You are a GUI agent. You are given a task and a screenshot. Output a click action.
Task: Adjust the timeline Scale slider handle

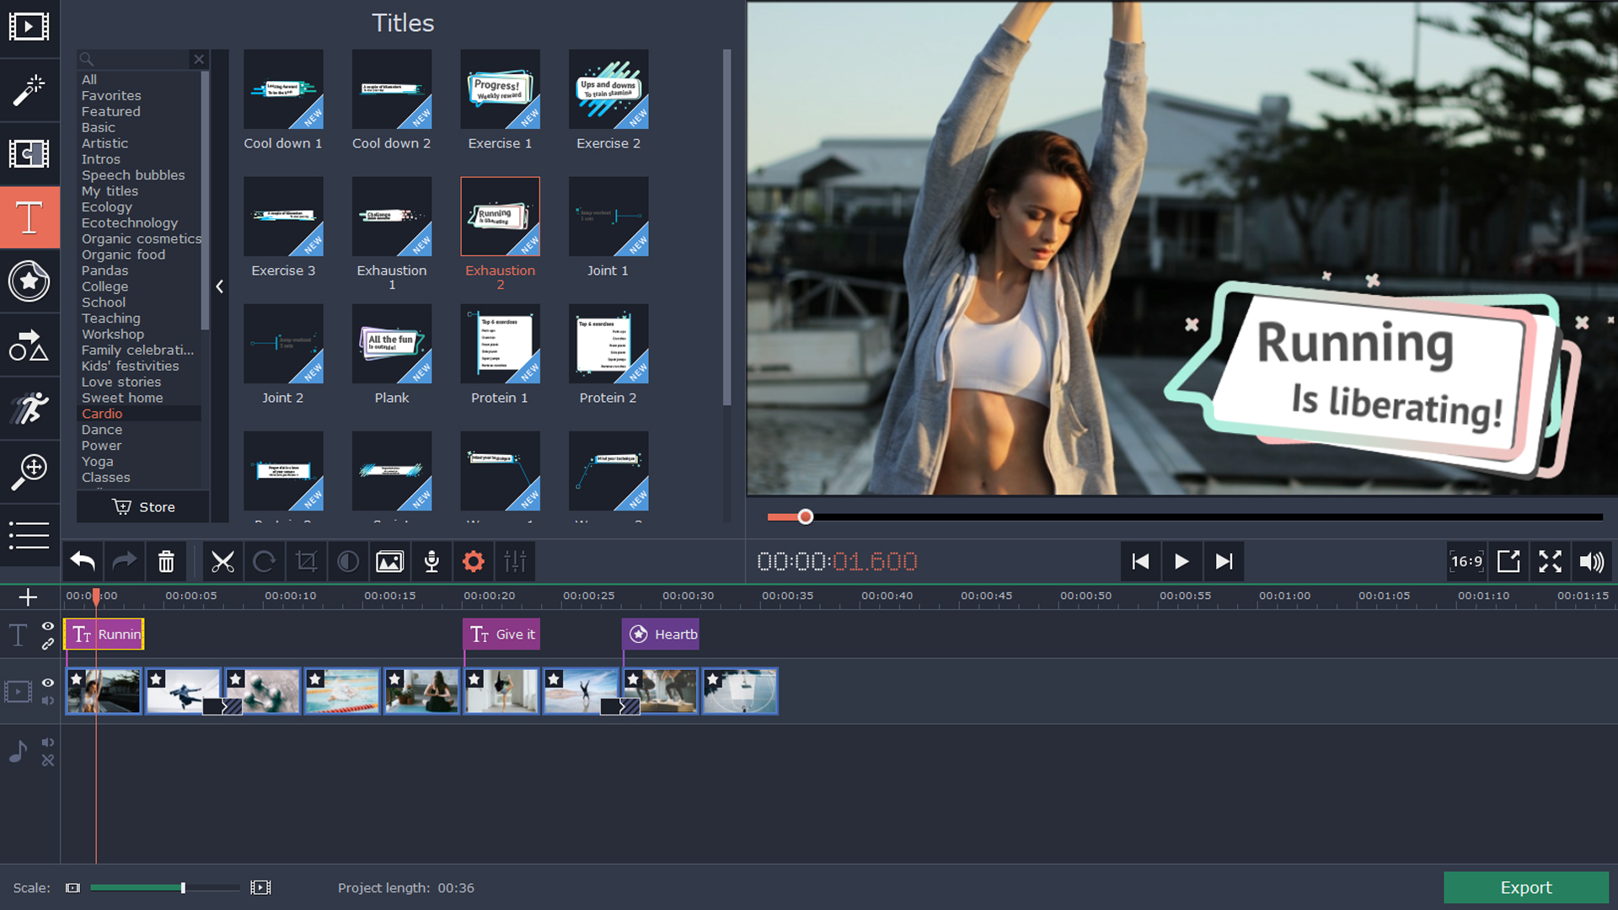tap(182, 887)
